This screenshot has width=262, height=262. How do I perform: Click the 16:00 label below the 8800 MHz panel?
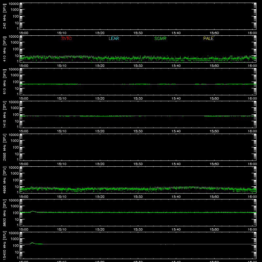(x=252, y=230)
